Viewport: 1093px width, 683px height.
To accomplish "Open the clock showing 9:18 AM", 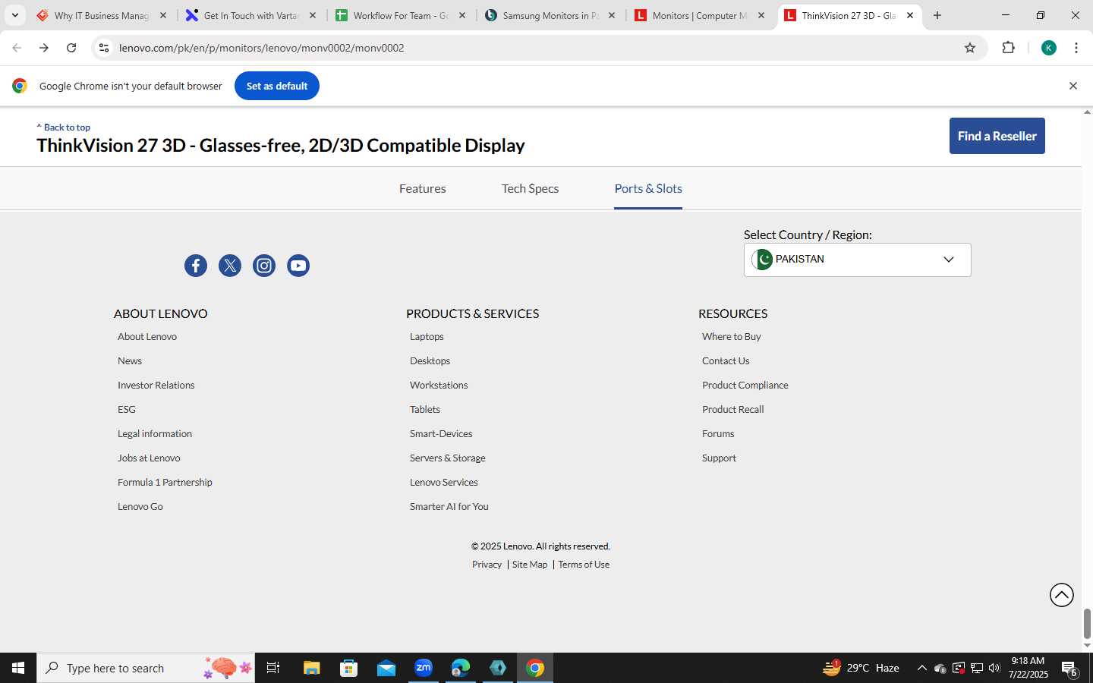I will tap(1028, 668).
